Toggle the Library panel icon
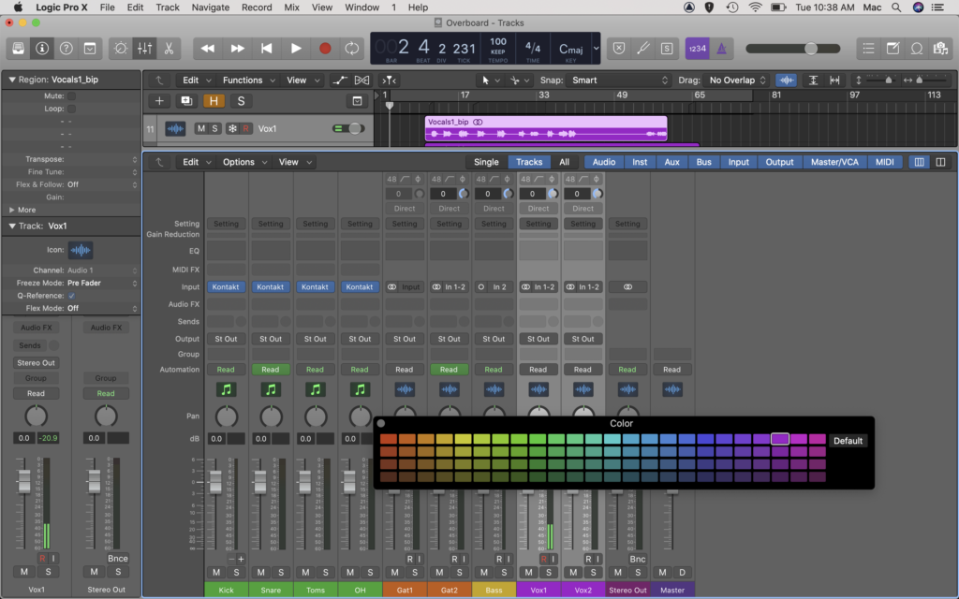 click(x=17, y=49)
